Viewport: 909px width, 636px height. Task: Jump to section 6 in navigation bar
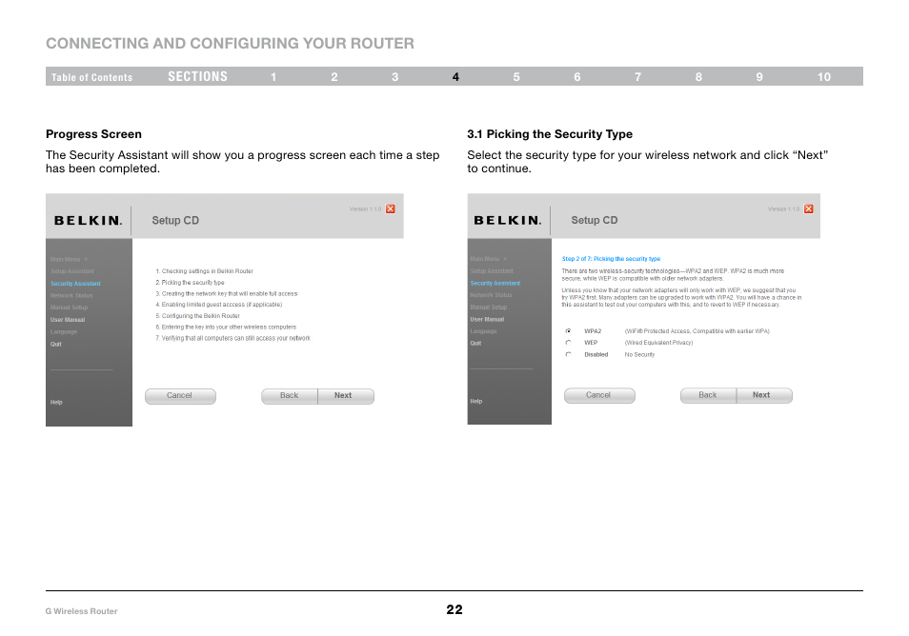[577, 77]
